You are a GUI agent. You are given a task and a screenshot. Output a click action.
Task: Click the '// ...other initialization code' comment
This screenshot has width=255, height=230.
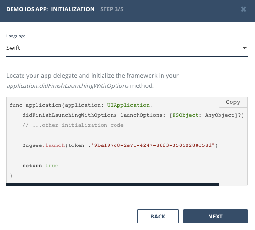coord(73,125)
